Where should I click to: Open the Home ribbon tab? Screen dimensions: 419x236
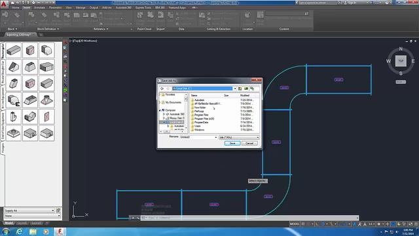15,8
